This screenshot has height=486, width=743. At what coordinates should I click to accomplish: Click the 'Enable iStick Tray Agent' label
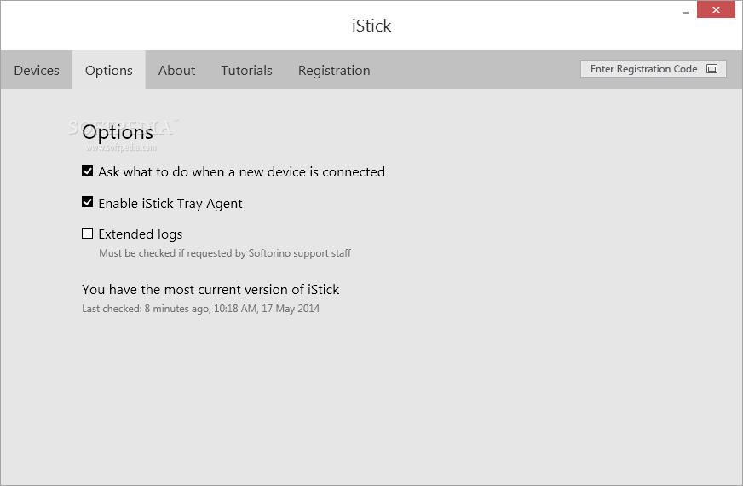click(x=170, y=204)
